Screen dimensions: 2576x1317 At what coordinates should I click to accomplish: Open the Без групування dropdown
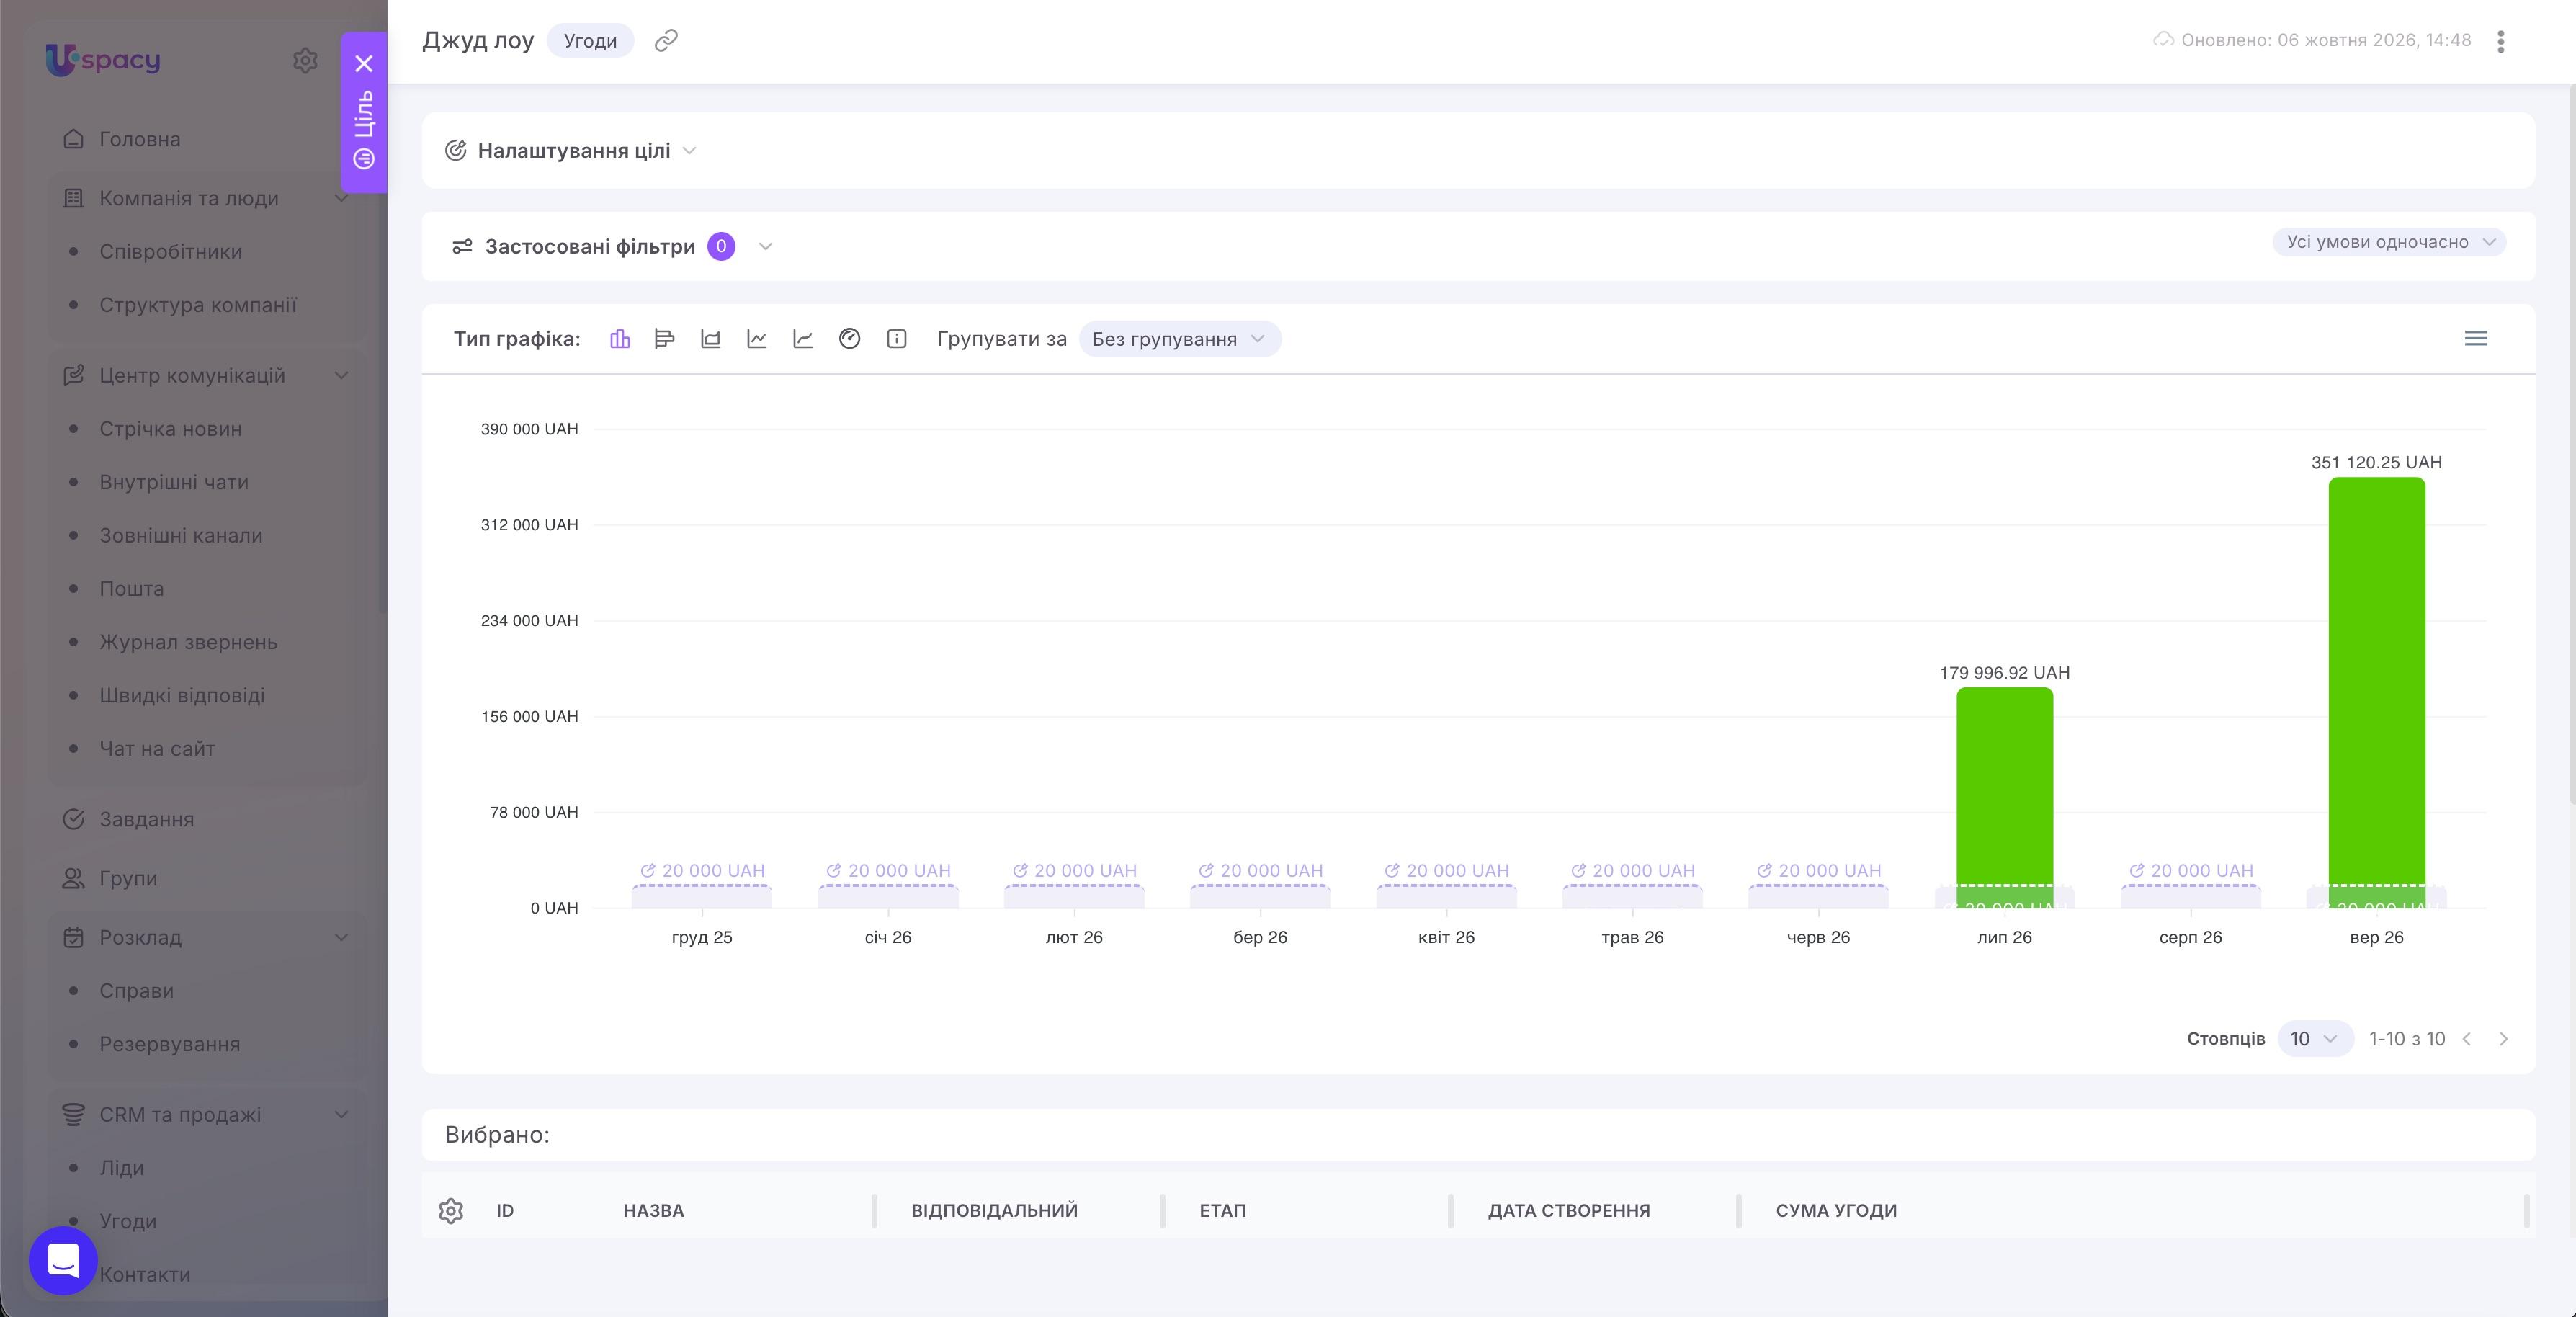tap(1180, 339)
